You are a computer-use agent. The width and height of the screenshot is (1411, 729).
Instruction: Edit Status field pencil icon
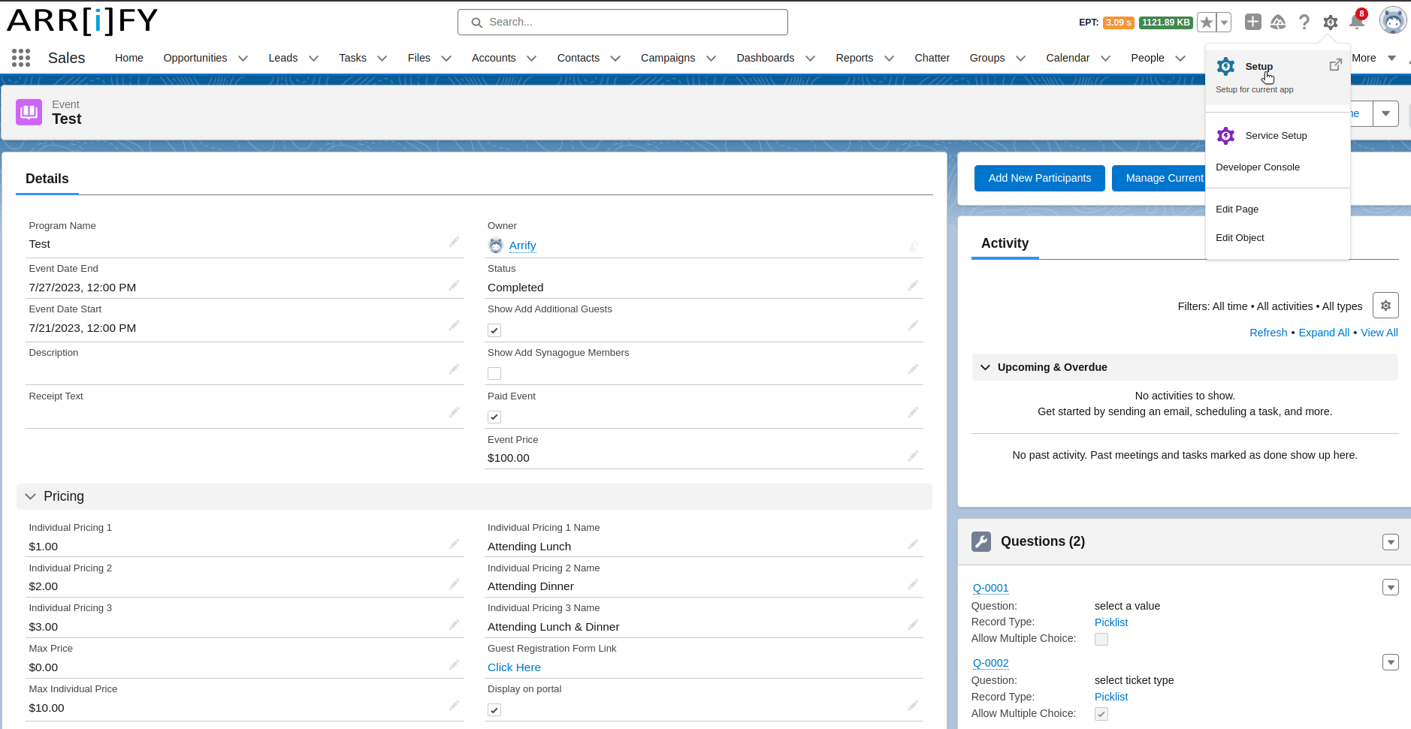[x=913, y=285]
